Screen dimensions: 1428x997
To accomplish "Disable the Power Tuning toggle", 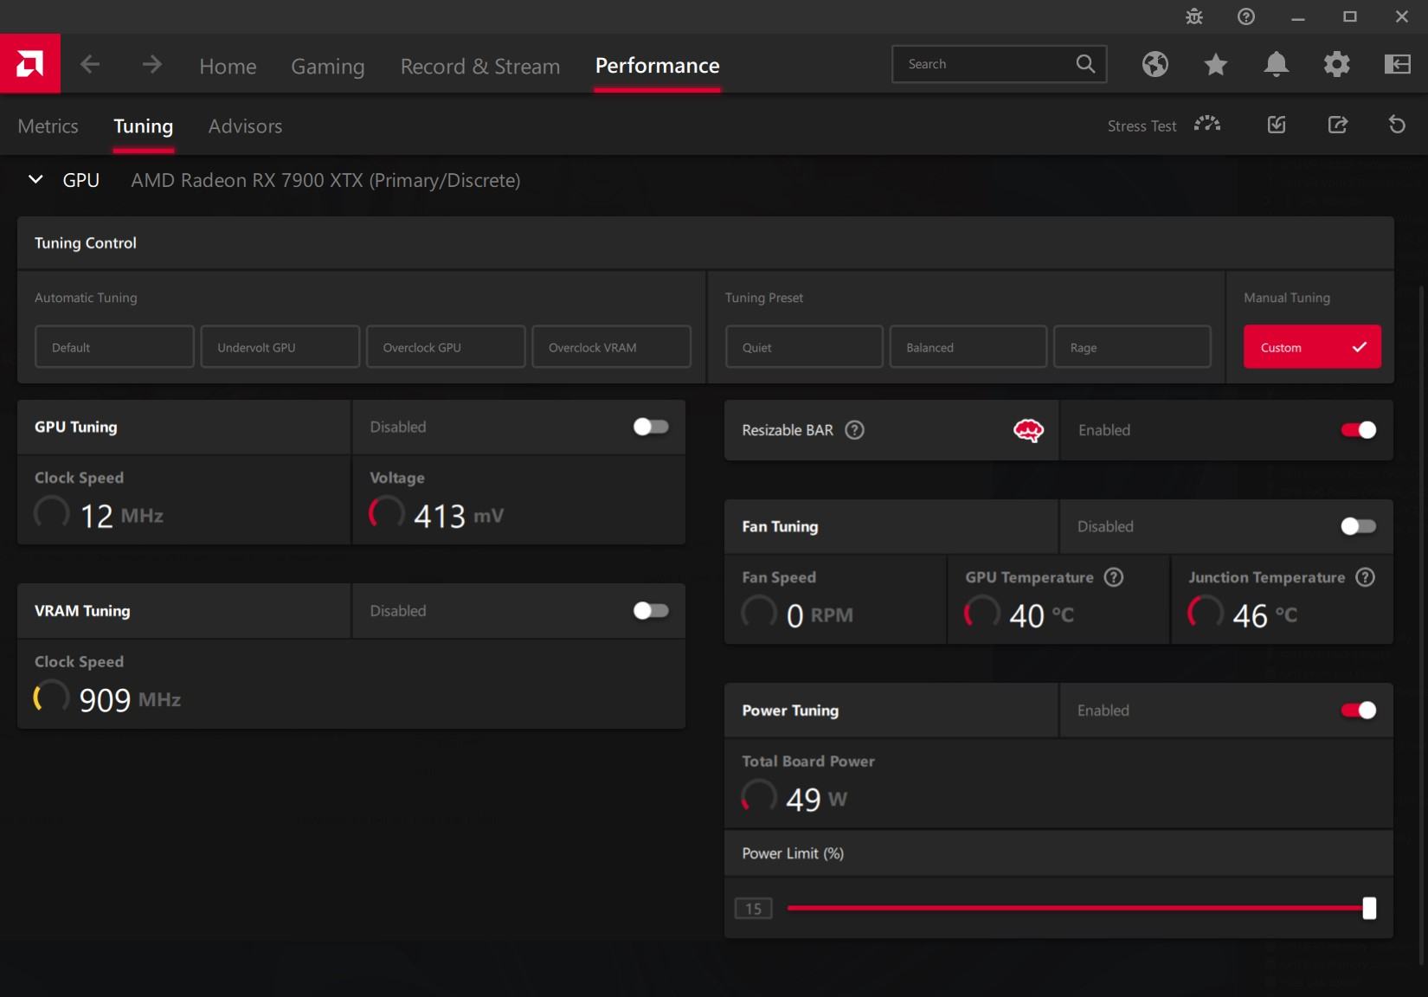I will [x=1358, y=711].
